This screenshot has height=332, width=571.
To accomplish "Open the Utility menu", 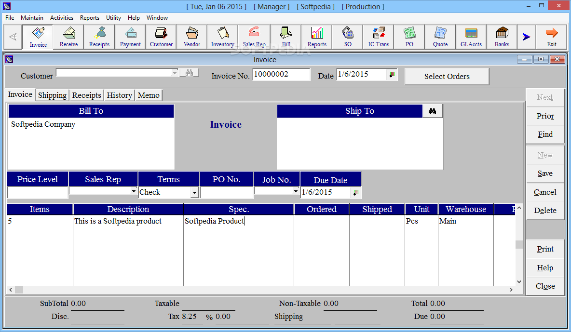I will pyautogui.click(x=113, y=17).
